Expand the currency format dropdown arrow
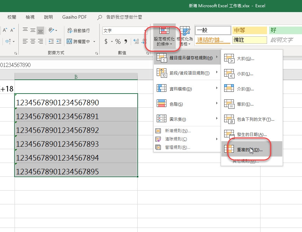Image resolution: width=302 pixels, height=232 pixels. pos(112,41)
